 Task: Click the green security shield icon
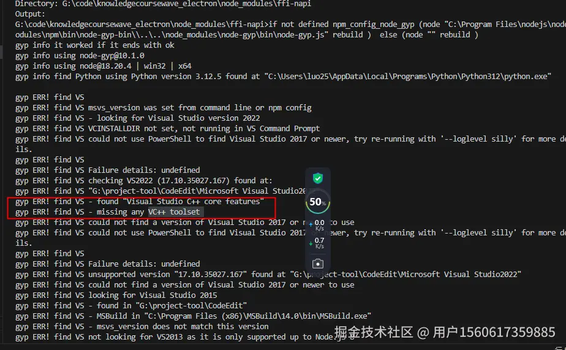(x=318, y=178)
